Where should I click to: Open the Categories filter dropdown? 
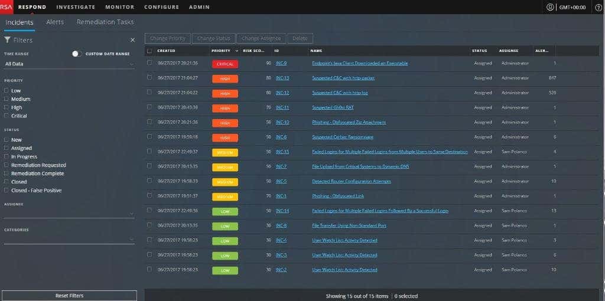(x=69, y=239)
